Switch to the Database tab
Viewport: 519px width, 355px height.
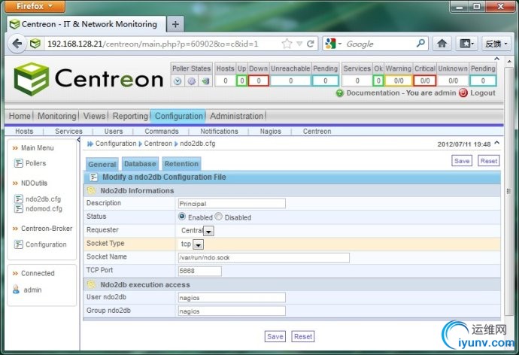click(140, 164)
